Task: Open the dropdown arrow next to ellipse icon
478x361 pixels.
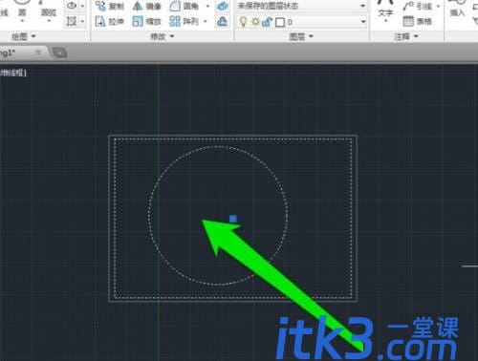Action: coord(82,6)
